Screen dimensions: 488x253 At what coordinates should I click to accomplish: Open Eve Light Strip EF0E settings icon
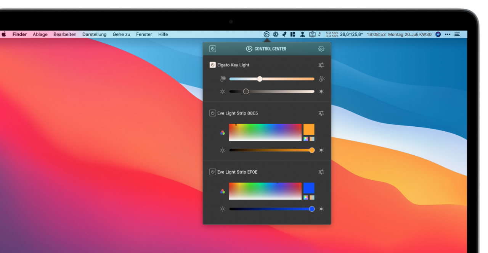click(x=321, y=172)
